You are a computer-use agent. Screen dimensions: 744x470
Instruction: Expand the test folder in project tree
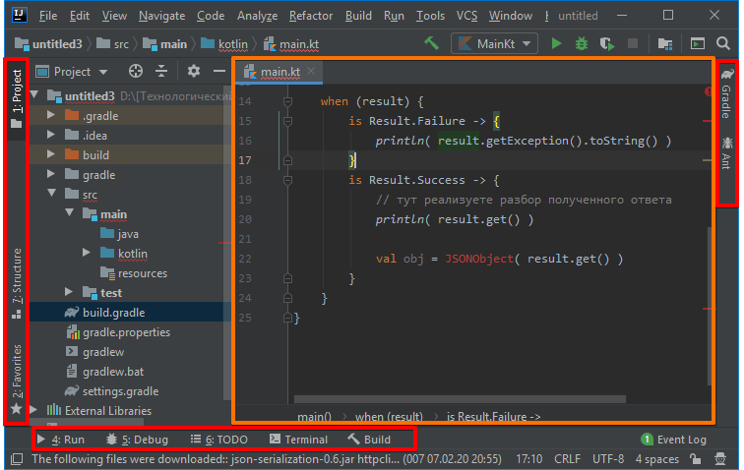(x=68, y=292)
